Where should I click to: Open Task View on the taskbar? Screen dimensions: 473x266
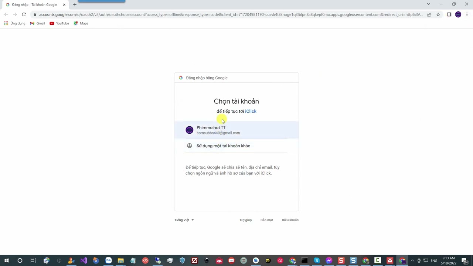coord(33,260)
